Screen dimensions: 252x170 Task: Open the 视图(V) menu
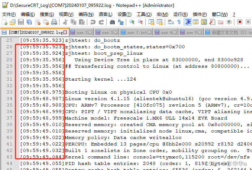pos(66,14)
